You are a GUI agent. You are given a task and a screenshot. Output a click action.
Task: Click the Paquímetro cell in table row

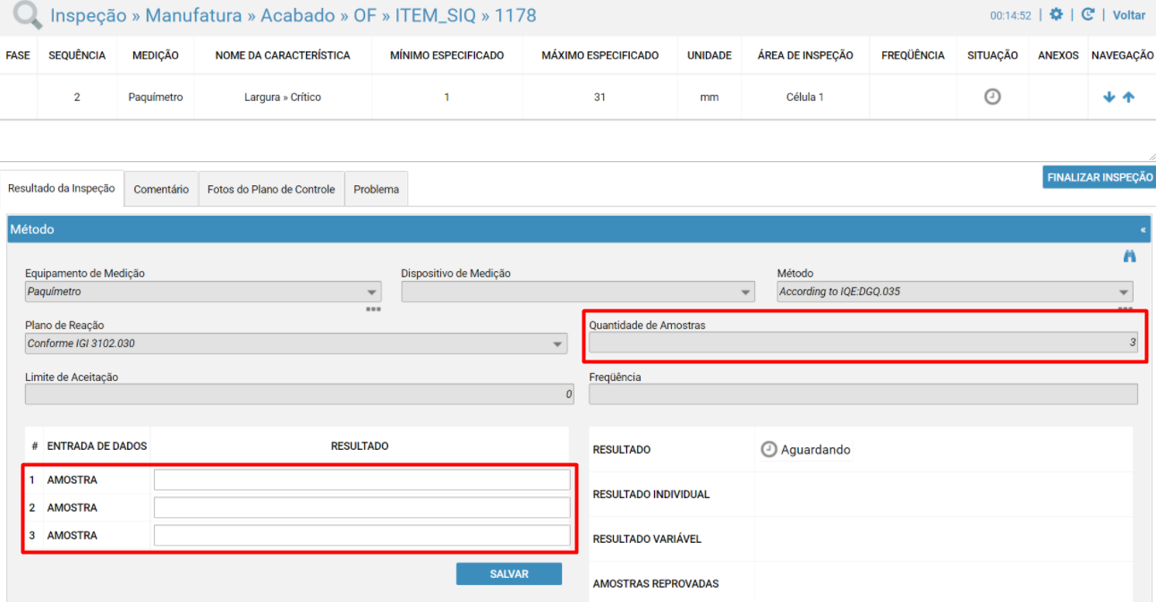[156, 98]
